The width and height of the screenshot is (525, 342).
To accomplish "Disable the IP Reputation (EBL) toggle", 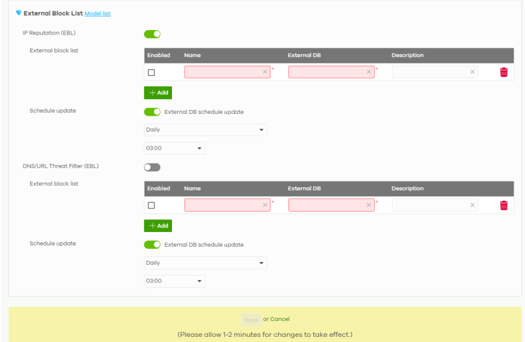I will 152,34.
